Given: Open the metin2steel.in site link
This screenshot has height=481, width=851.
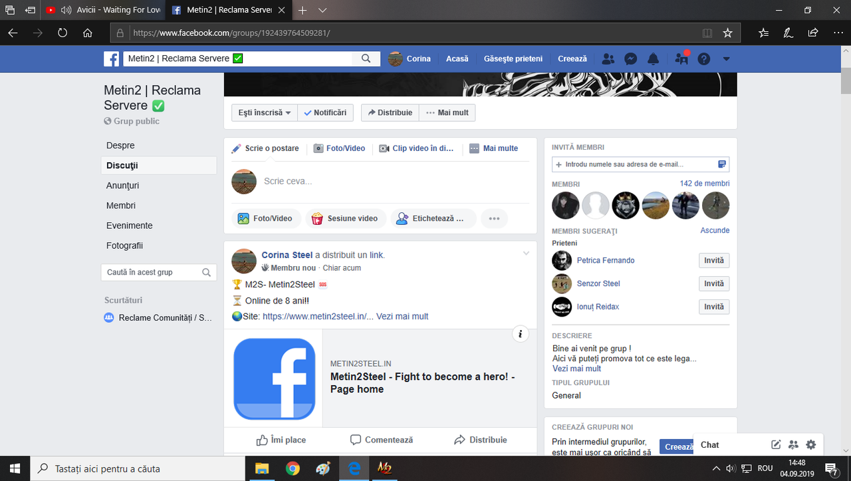Looking at the screenshot, I should 318,316.
